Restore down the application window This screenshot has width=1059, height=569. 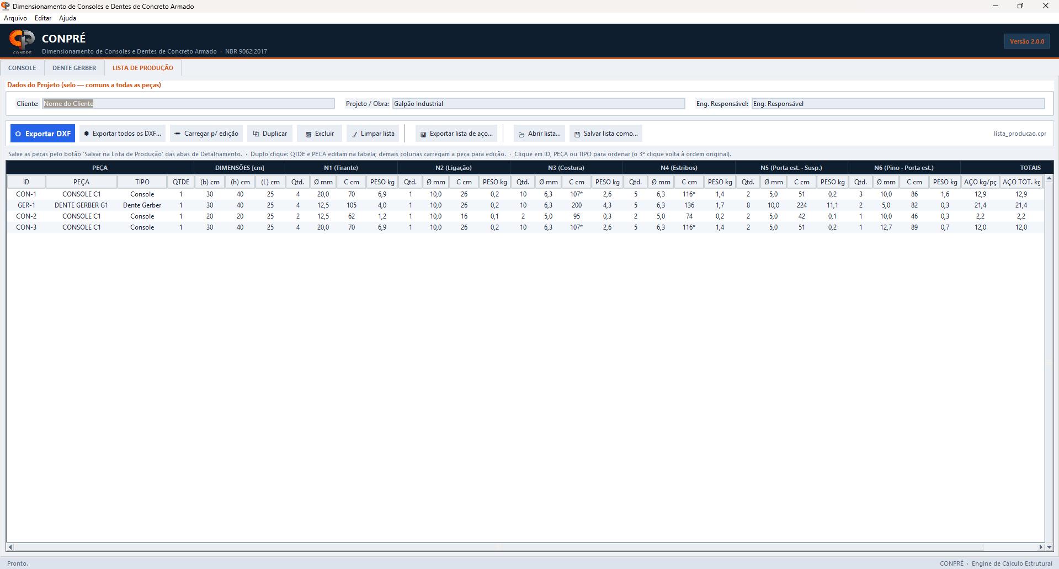pos(1020,6)
